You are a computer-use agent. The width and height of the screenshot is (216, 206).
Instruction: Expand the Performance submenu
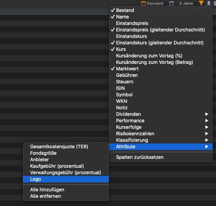pyautogui.click(x=130, y=121)
